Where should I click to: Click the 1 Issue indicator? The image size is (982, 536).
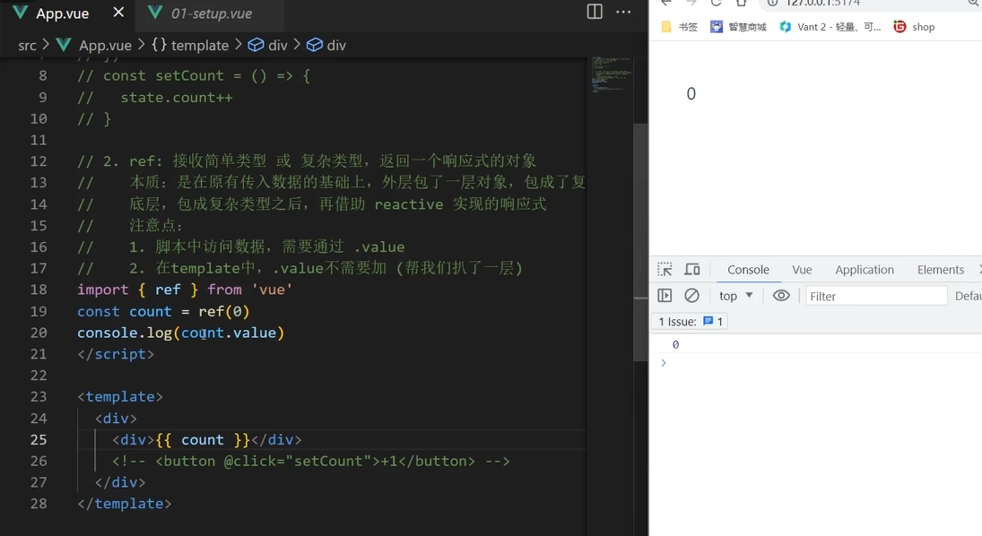tap(691, 321)
